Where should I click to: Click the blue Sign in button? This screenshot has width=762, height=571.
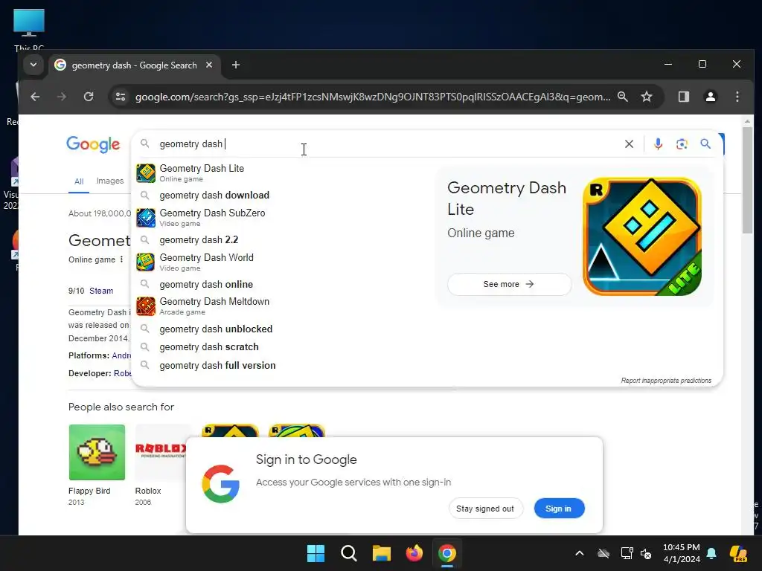pos(558,509)
